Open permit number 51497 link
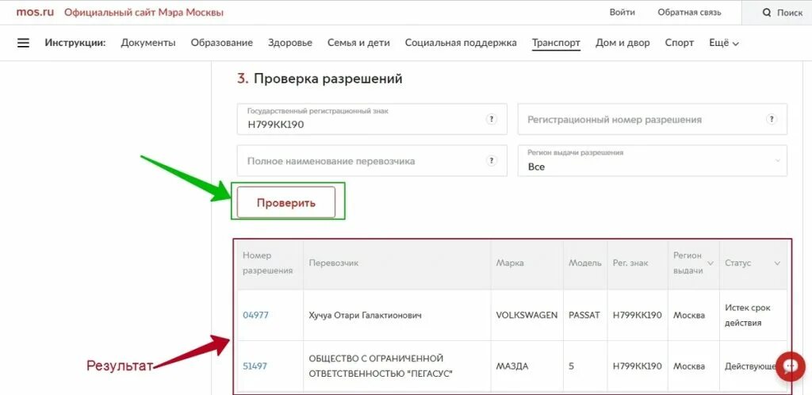This screenshot has width=812, height=395. [x=255, y=366]
